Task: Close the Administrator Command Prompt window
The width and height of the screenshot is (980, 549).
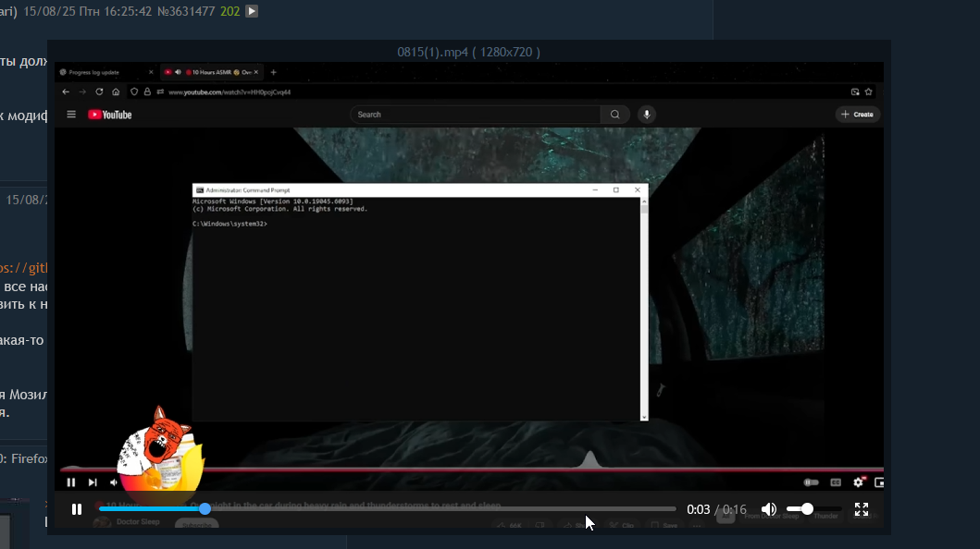Action: pyautogui.click(x=638, y=190)
